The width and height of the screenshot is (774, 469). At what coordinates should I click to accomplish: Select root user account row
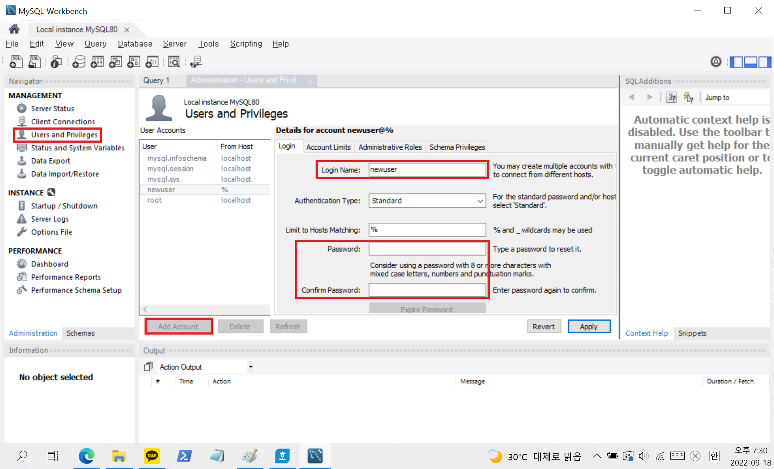[205, 200]
